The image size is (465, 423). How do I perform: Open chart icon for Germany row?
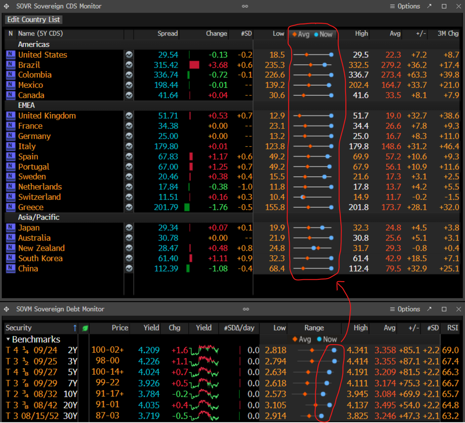[129, 136]
